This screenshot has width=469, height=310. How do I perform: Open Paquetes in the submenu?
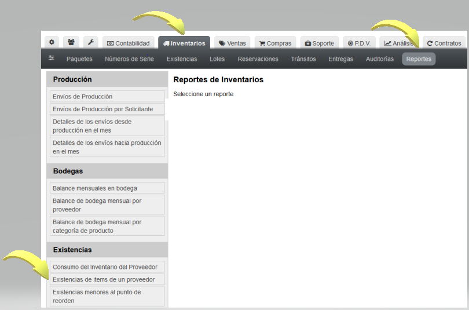79,59
